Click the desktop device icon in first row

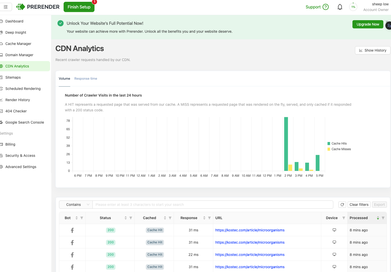pyautogui.click(x=334, y=230)
